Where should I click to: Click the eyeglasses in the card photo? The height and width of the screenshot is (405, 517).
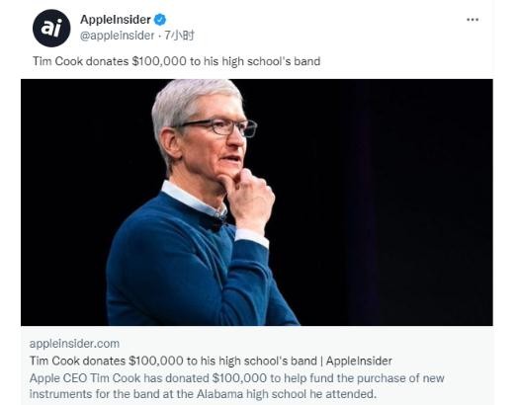coord(218,126)
